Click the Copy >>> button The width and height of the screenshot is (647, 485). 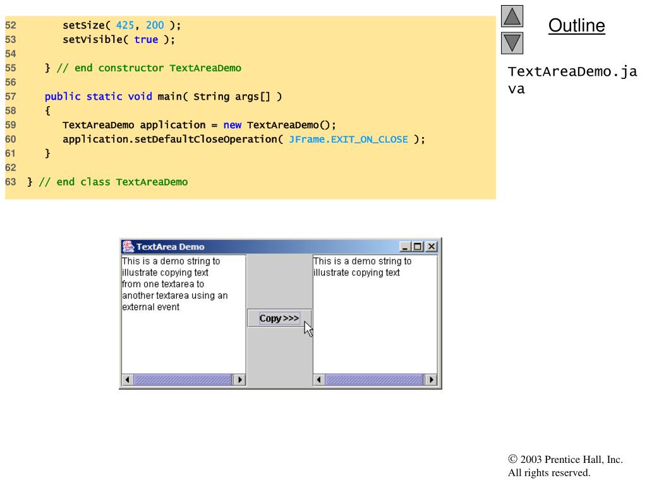pos(279,318)
